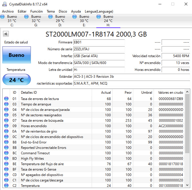Click the Velocidad rotación value 5400 RPM
The image size is (192, 190).
[x=176, y=56]
